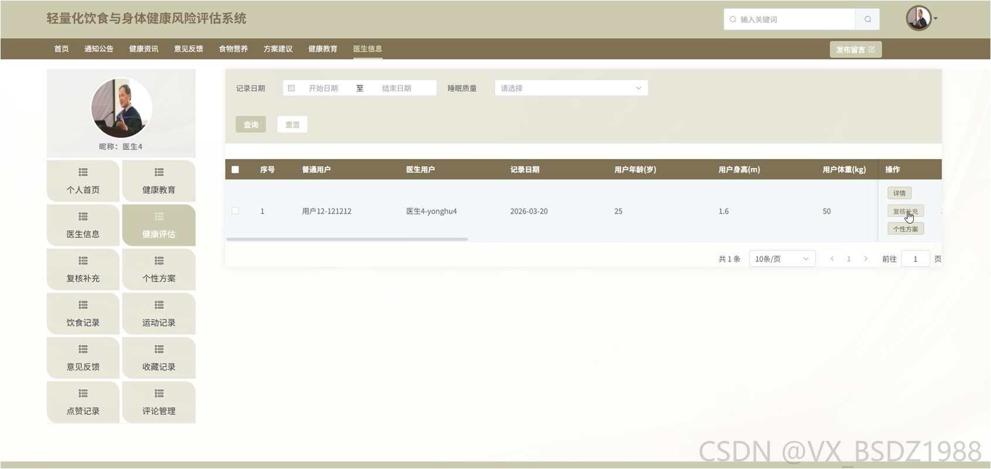991x469 pixels.
Task: Open 通知公告 in the navigation bar
Action: click(99, 49)
